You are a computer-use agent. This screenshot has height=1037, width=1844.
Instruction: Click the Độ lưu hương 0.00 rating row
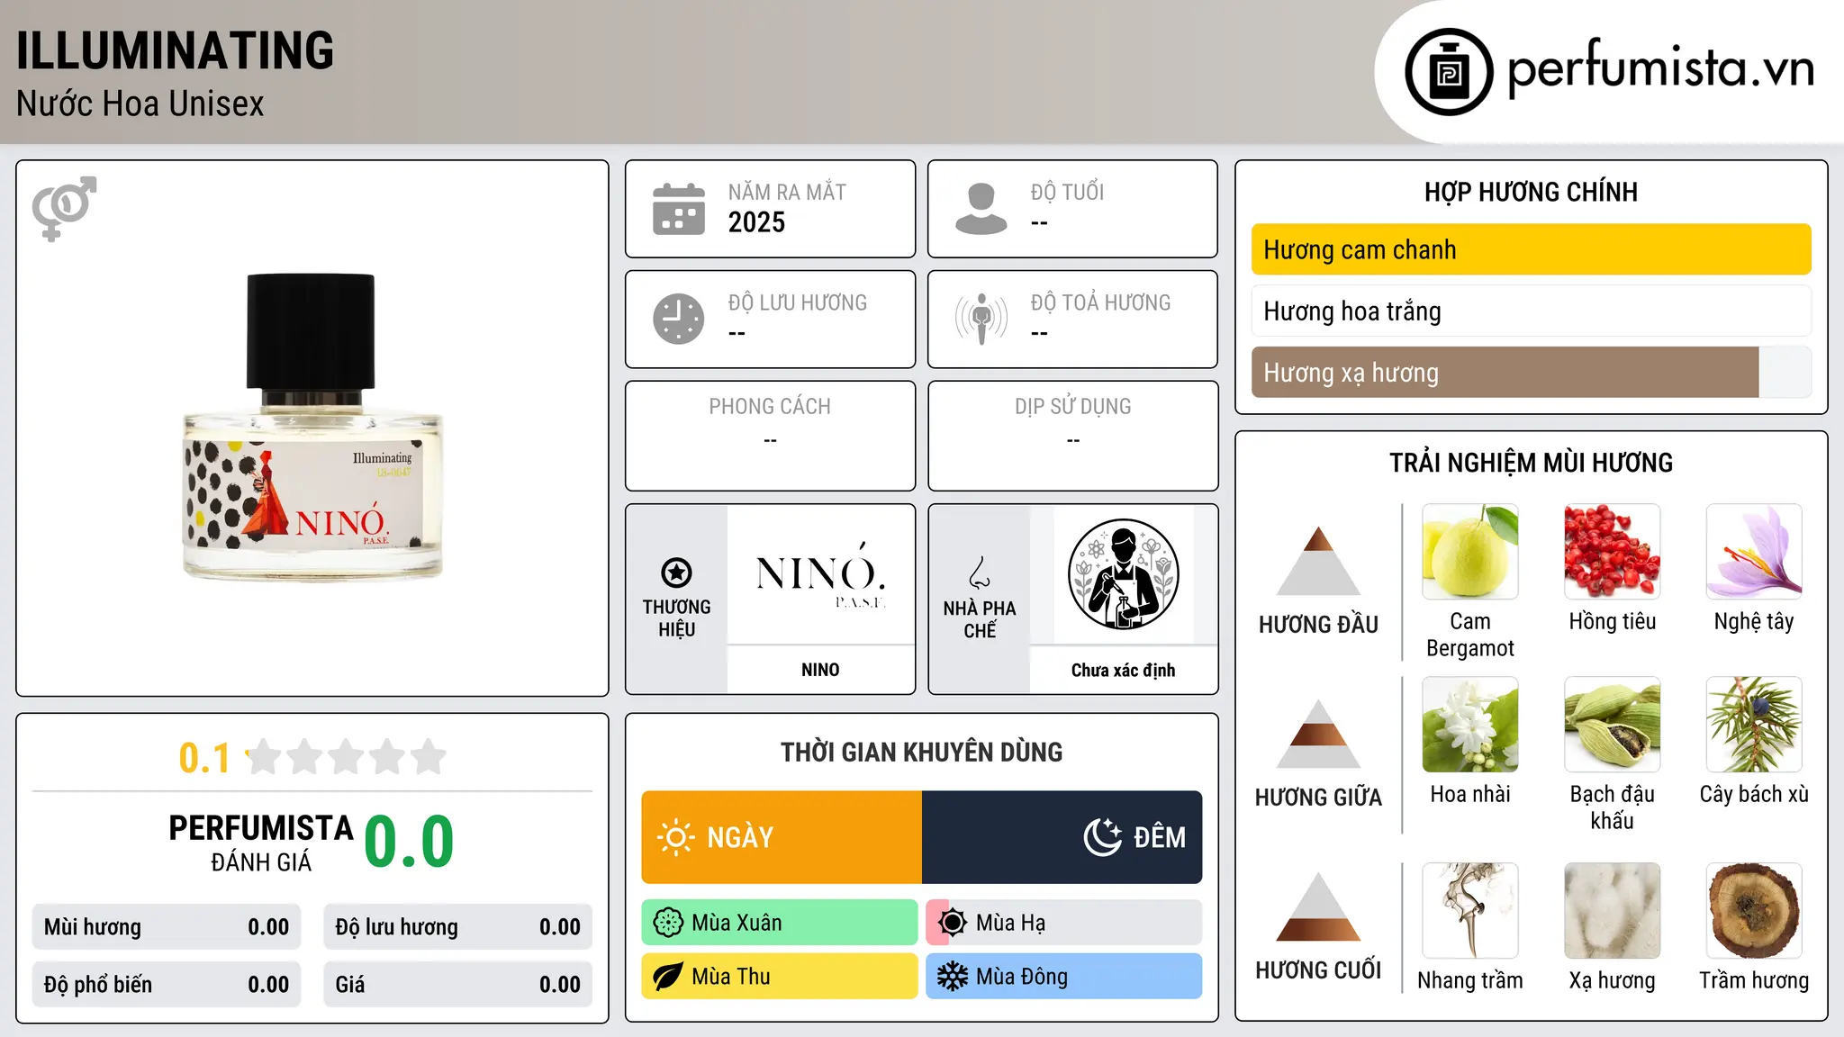click(x=457, y=927)
